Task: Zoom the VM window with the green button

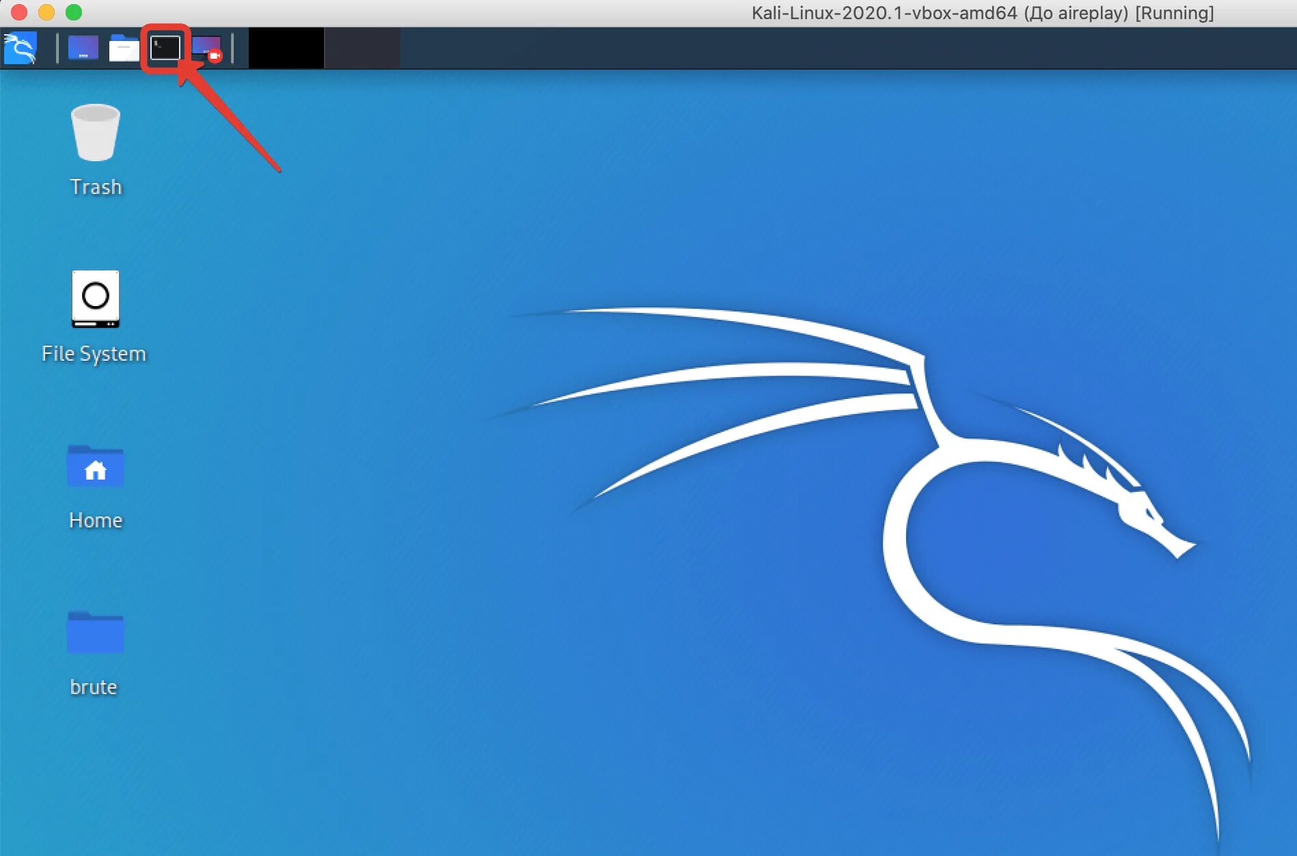Action: (74, 12)
